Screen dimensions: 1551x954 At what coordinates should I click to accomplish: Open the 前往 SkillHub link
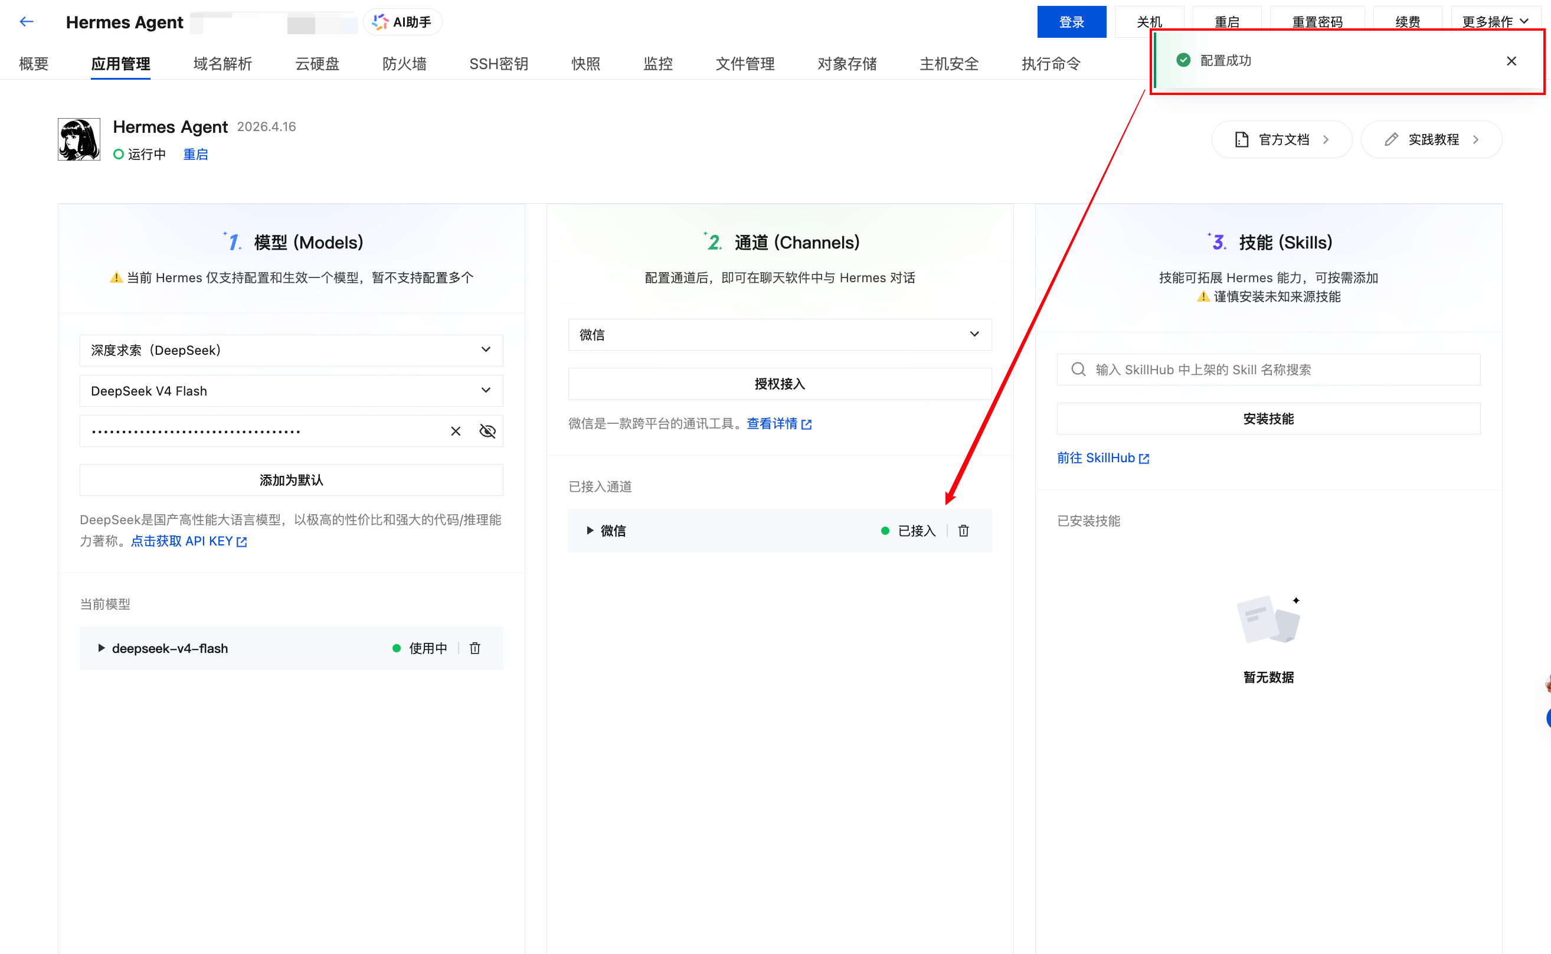coord(1103,458)
